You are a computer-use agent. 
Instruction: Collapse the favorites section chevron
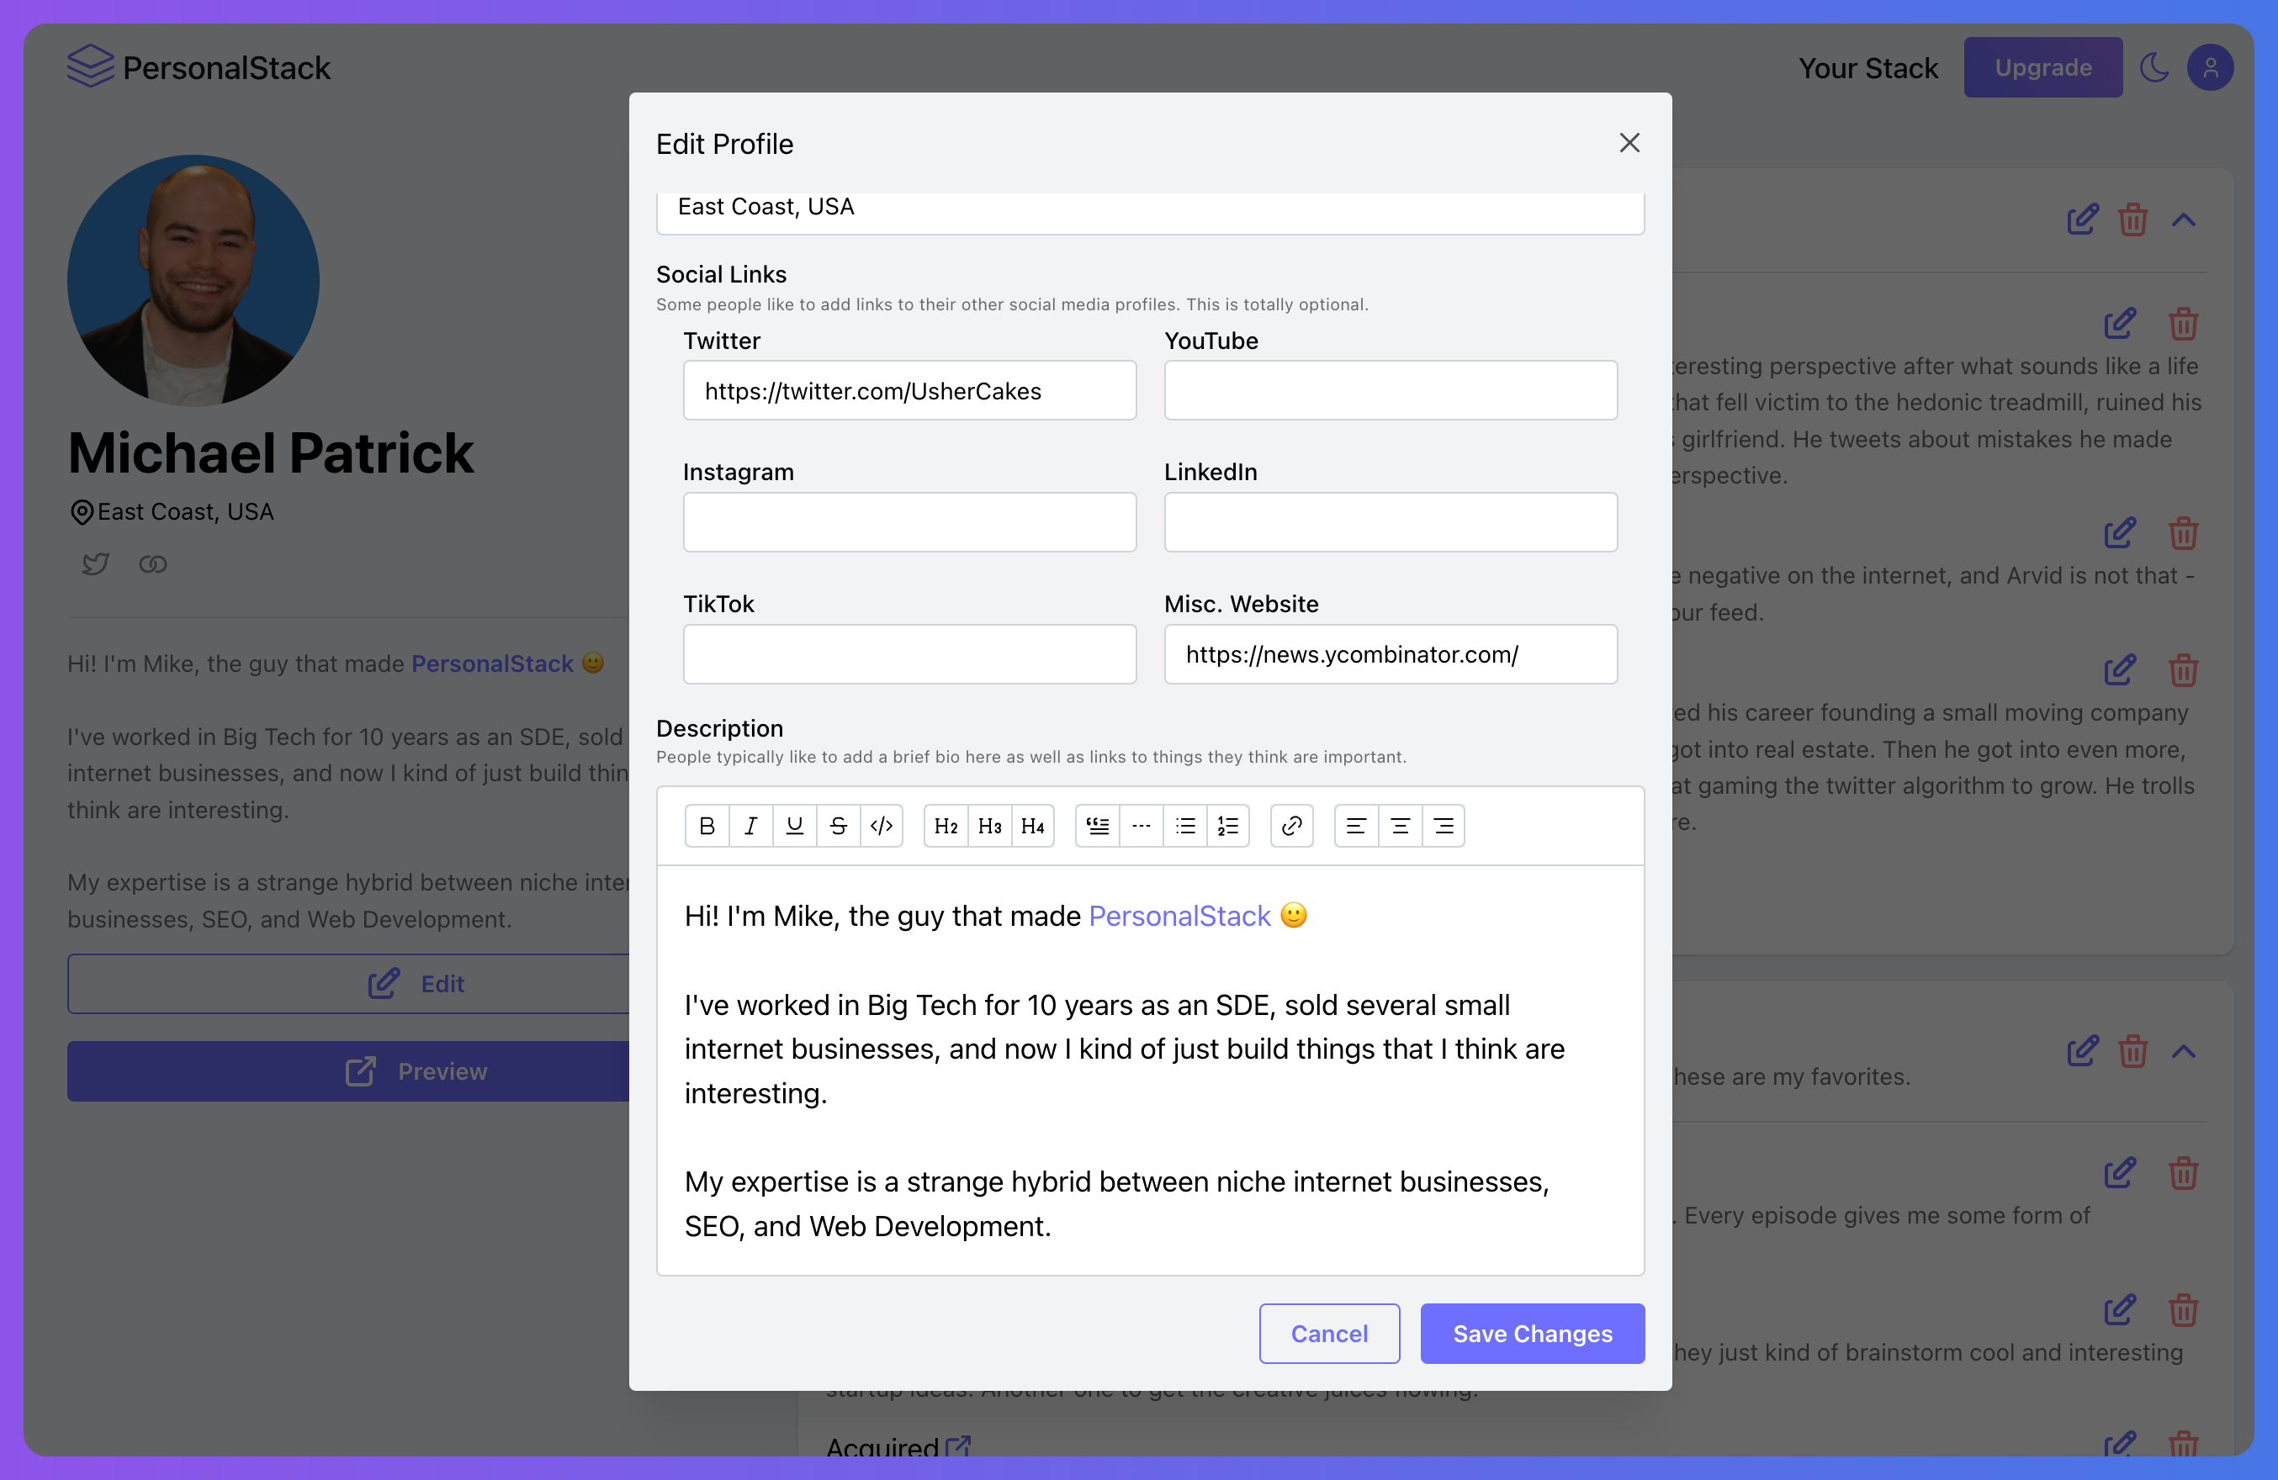coord(2183,1051)
